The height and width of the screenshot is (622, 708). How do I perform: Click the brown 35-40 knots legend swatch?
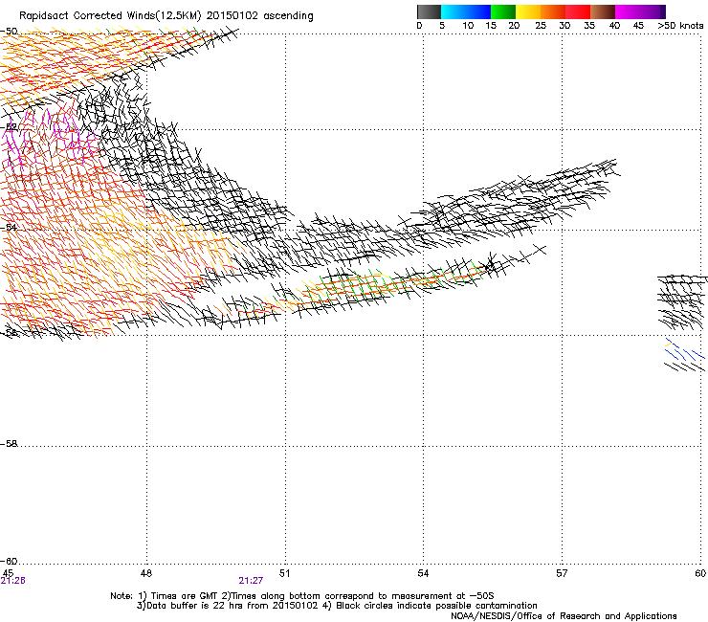(x=603, y=11)
